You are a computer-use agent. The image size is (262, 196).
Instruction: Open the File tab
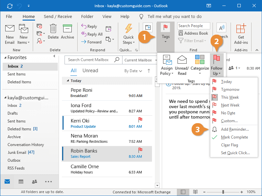[x=9, y=17]
